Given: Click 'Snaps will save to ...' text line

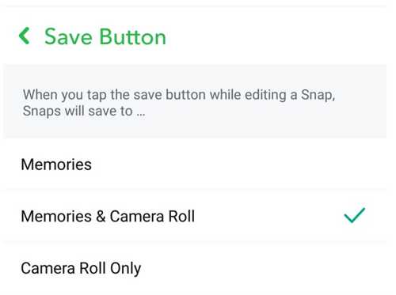Looking at the screenshot, I should pos(84,111).
